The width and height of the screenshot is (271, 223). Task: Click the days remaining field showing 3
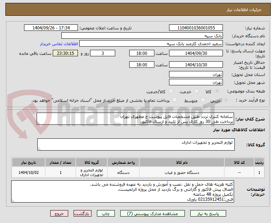click(x=103, y=53)
